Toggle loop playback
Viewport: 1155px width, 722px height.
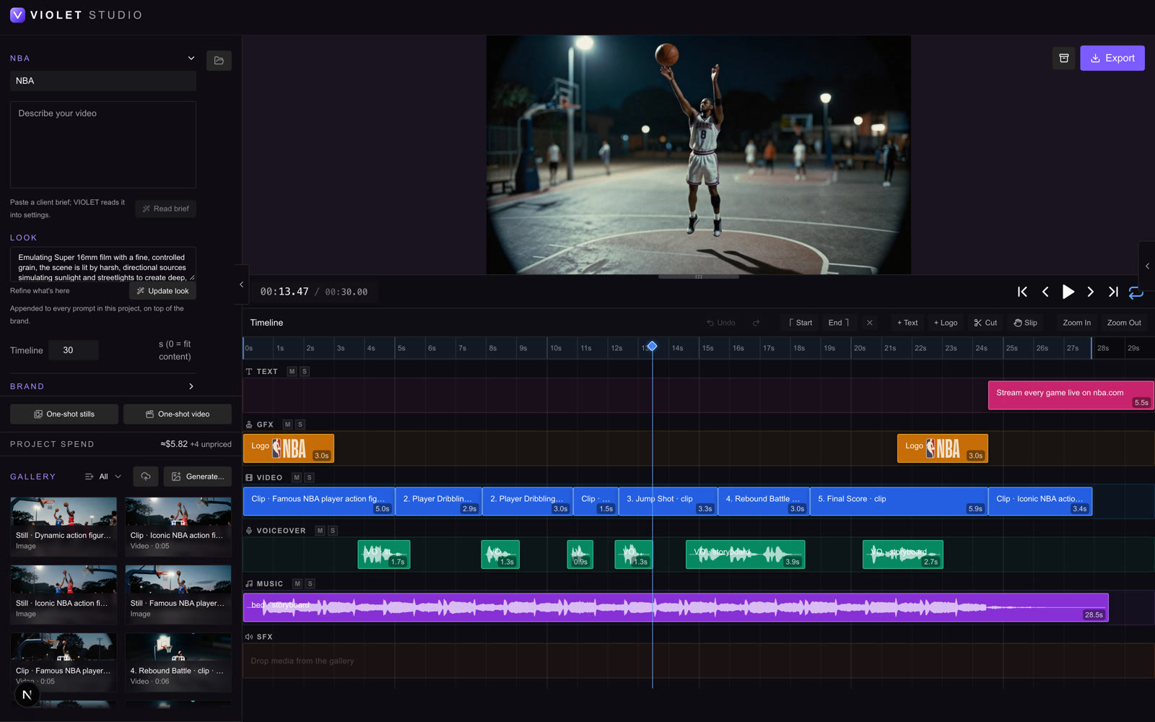(1136, 292)
